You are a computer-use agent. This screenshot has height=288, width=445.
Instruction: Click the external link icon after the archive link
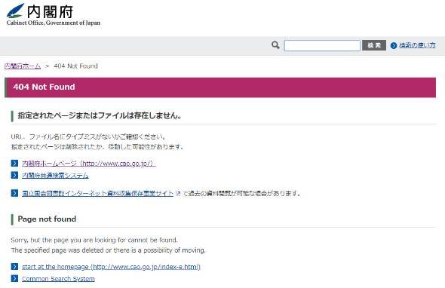(x=178, y=194)
